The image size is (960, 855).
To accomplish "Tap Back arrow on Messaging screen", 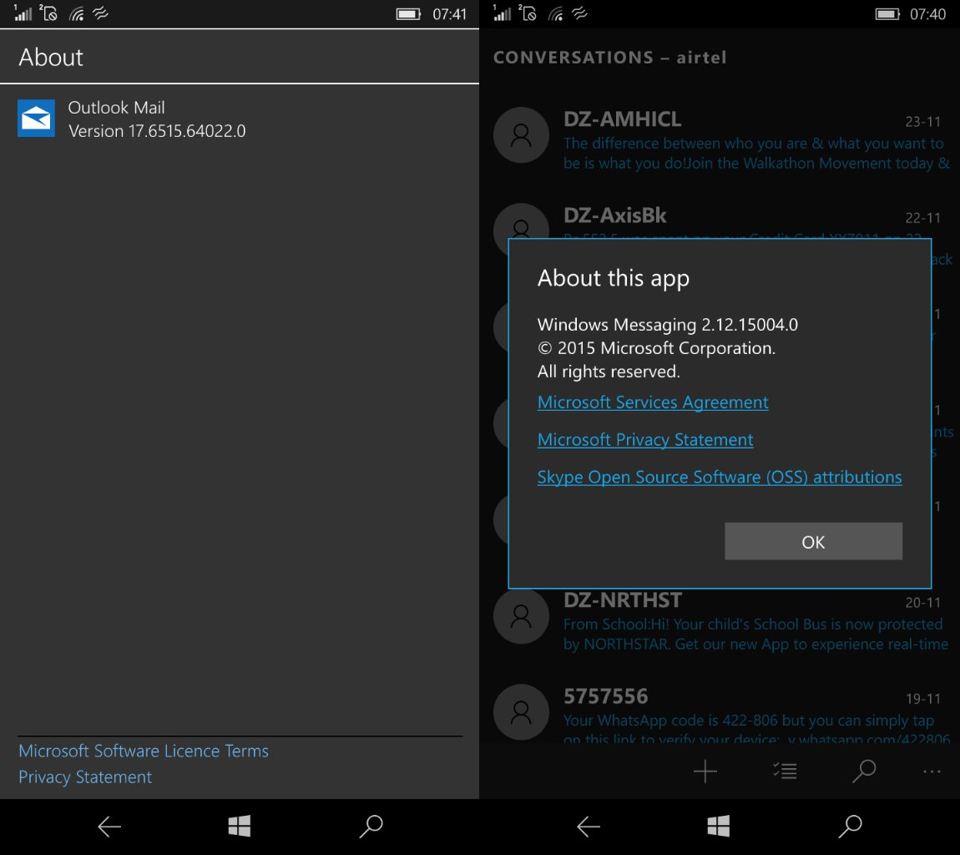I will [x=589, y=827].
